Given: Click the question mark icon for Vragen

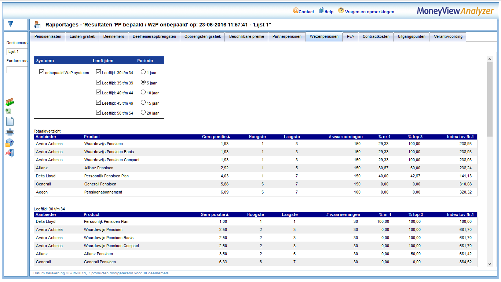Looking at the screenshot, I should [341, 11].
